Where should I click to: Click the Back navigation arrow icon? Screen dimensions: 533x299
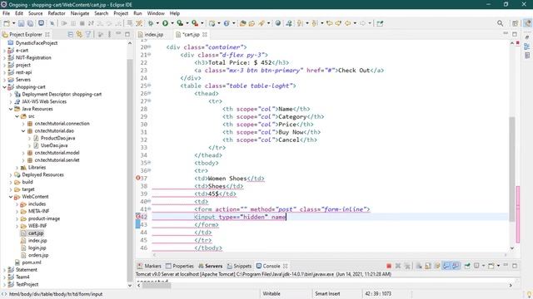pyautogui.click(x=348, y=23)
